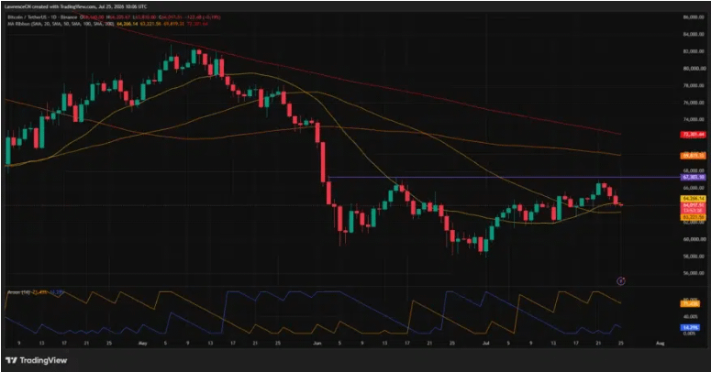Click the red 72,301.44 price label
Screen dimensions: 711x372
pyautogui.click(x=694, y=134)
